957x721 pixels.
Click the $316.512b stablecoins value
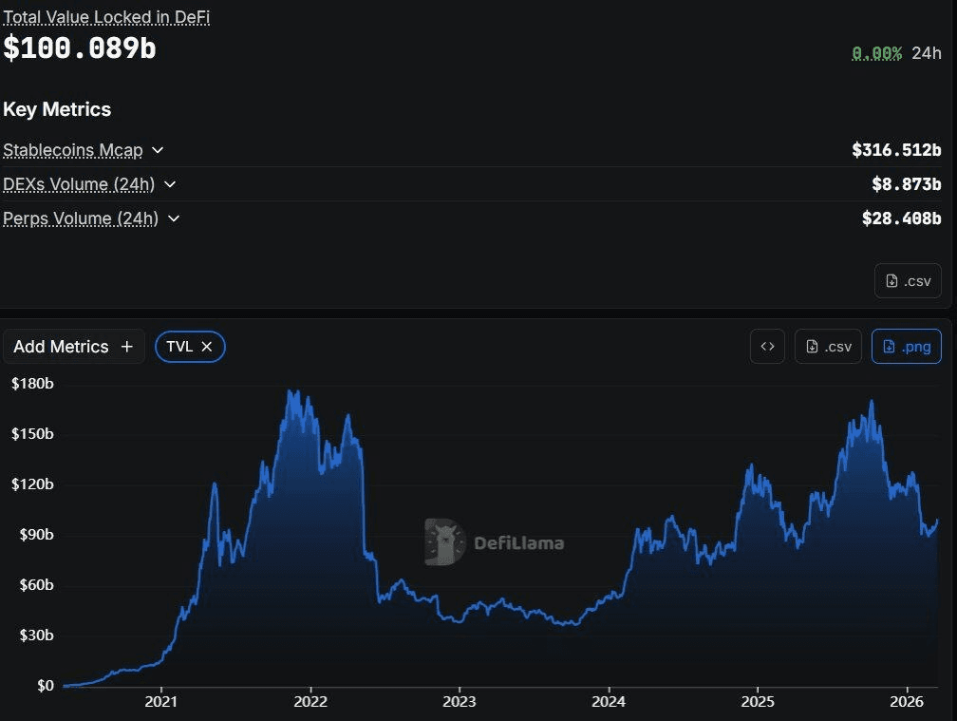tap(895, 150)
